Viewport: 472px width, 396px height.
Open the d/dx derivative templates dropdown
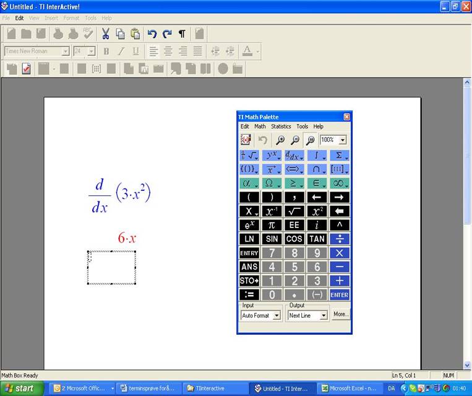(294, 156)
